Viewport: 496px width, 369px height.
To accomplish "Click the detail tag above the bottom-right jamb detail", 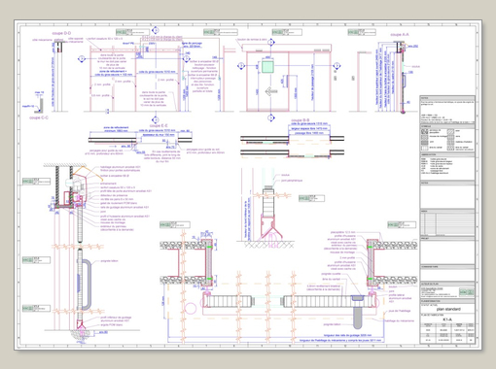I will coord(402,224).
